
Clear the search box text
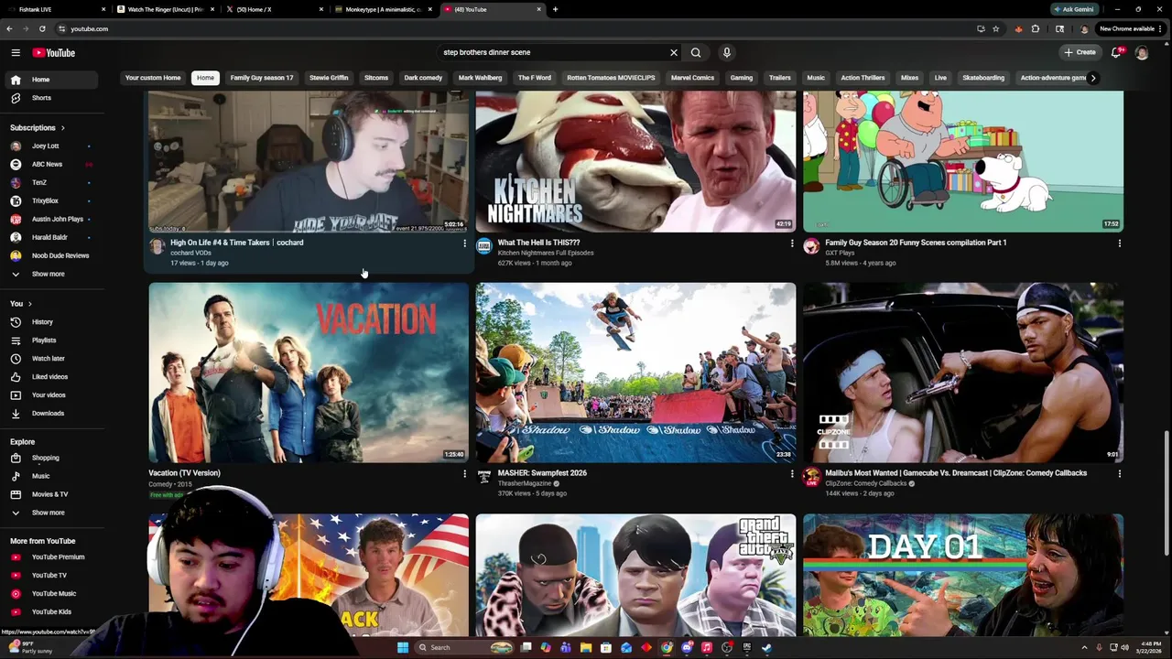(x=674, y=52)
